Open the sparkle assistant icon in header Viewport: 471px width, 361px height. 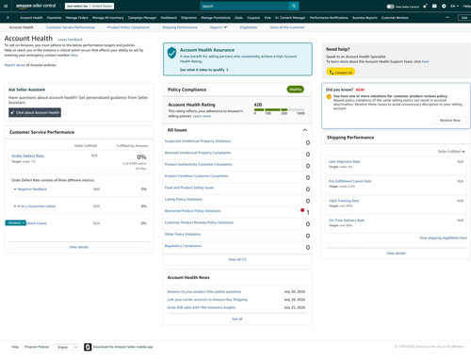[425, 6]
